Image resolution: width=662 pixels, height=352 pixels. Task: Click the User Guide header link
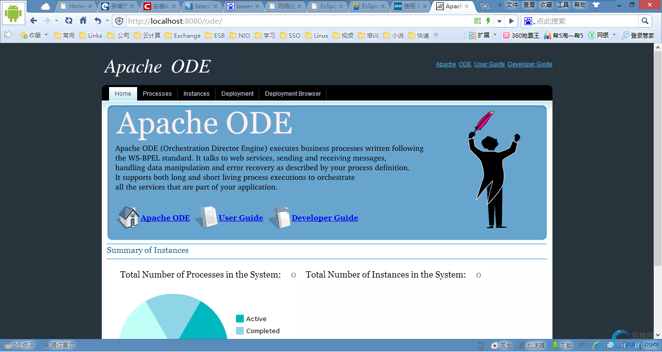coord(489,64)
